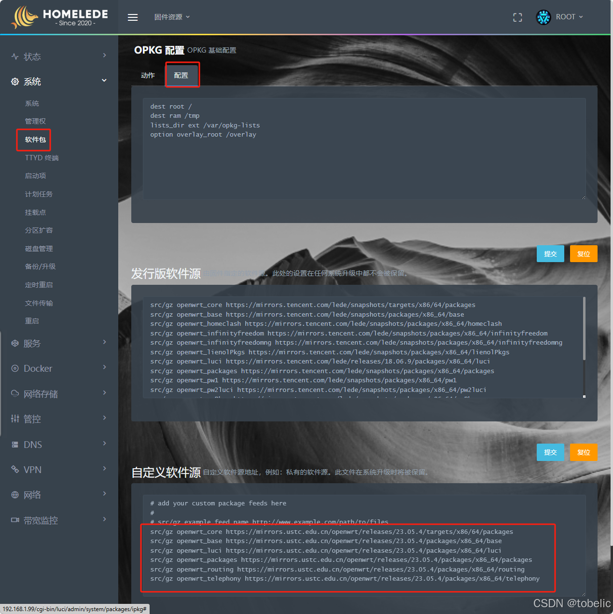Image resolution: width=613 pixels, height=614 pixels.
Task: Click the openwrt_telephony feed line
Action: (x=345, y=579)
